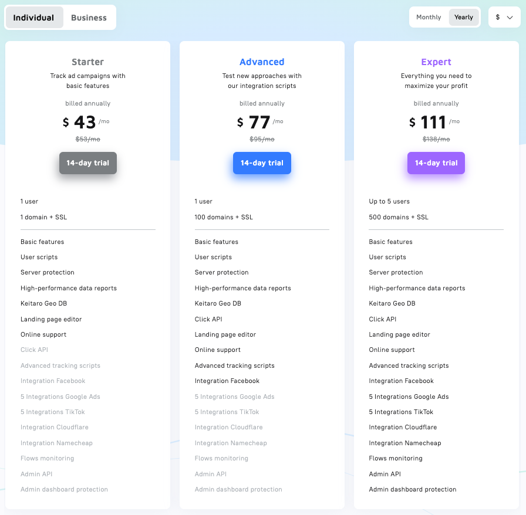This screenshot has width=526, height=515.
Task: Click Admin dashboard protection under Expert
Action: click(413, 489)
